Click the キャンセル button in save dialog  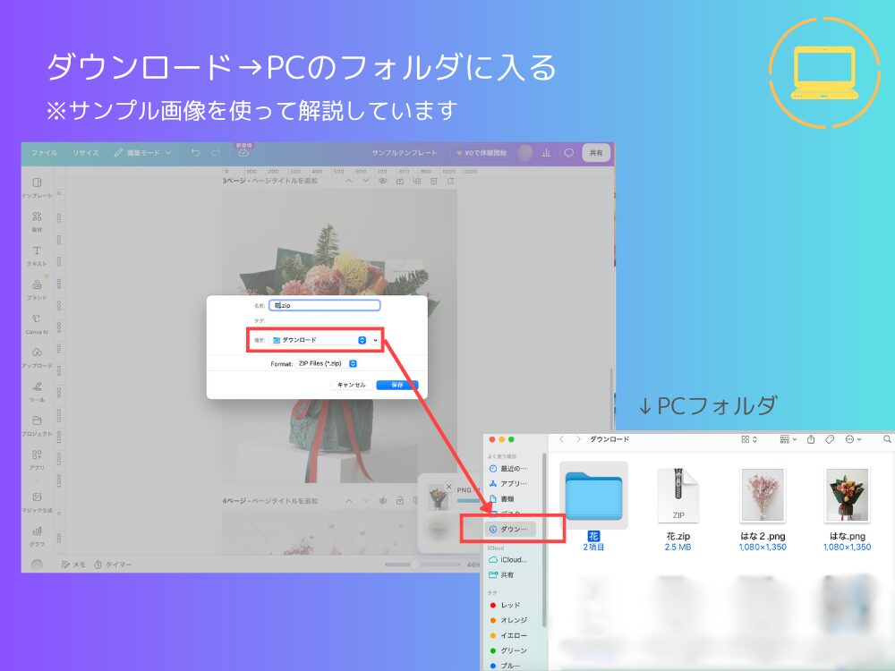(x=351, y=385)
